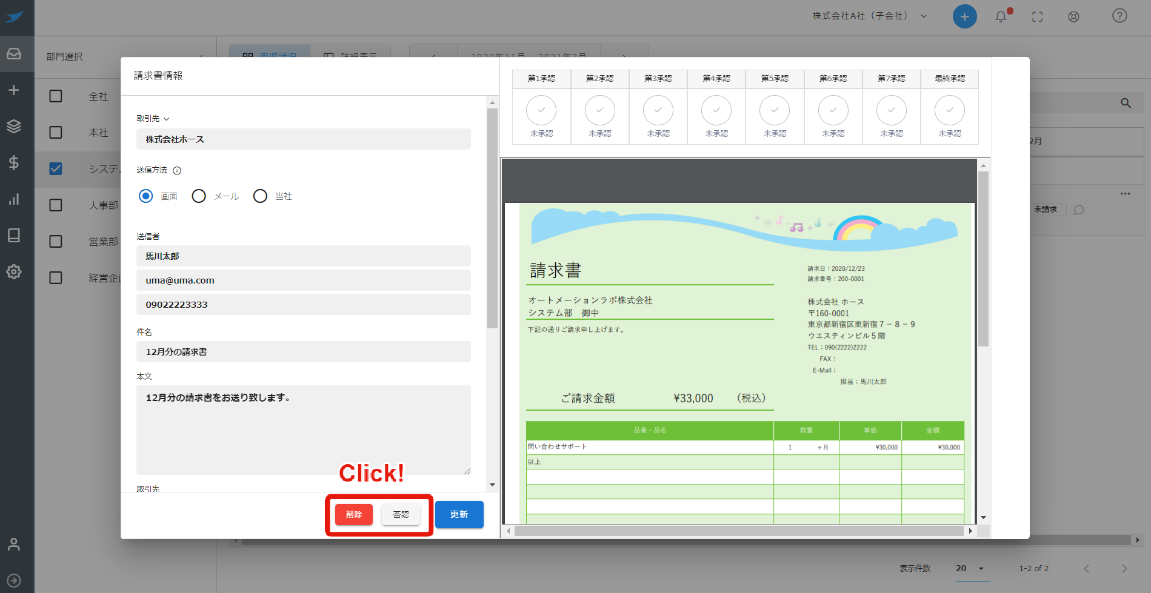Click the 未請求 status badge

pyautogui.click(x=1046, y=210)
